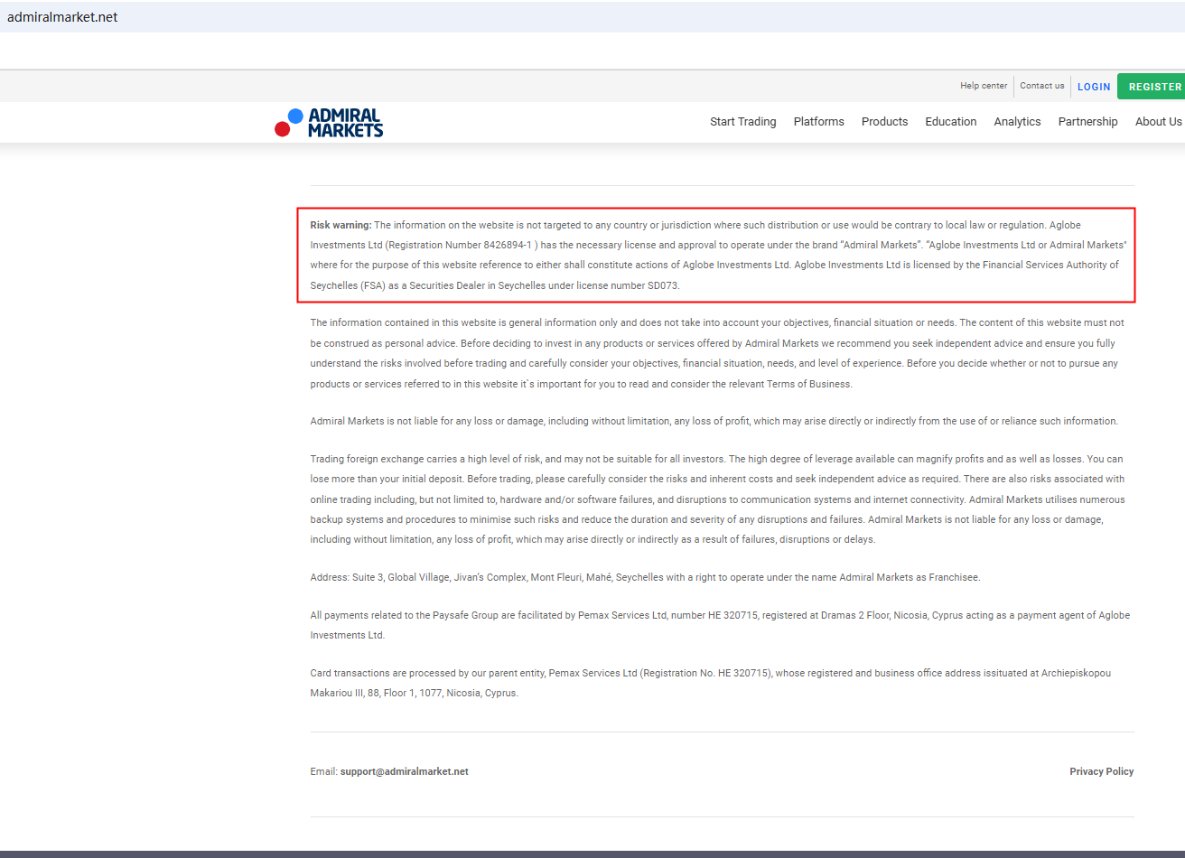Click the bold "Risk warning:" label
This screenshot has height=858, width=1185.
click(x=341, y=225)
